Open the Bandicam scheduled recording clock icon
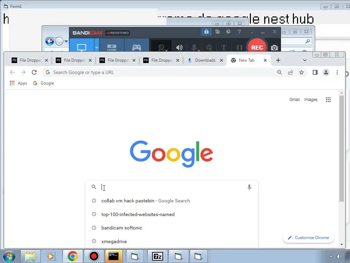 click(x=228, y=32)
